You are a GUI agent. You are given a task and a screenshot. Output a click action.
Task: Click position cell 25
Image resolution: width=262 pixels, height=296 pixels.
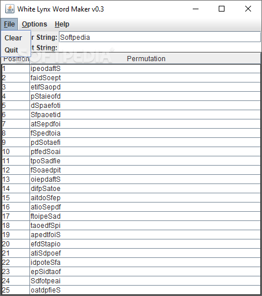click(x=16, y=290)
